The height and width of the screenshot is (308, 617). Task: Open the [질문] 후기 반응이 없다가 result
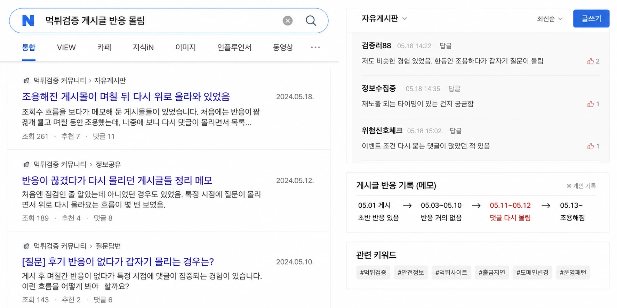pyautogui.click(x=118, y=261)
